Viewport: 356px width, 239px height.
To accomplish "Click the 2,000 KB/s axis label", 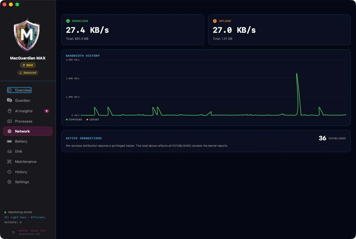I will 73,78.
